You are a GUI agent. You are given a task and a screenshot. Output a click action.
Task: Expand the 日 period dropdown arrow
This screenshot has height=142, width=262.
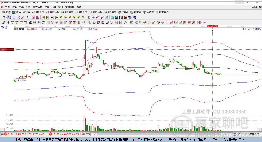coord(6,17)
